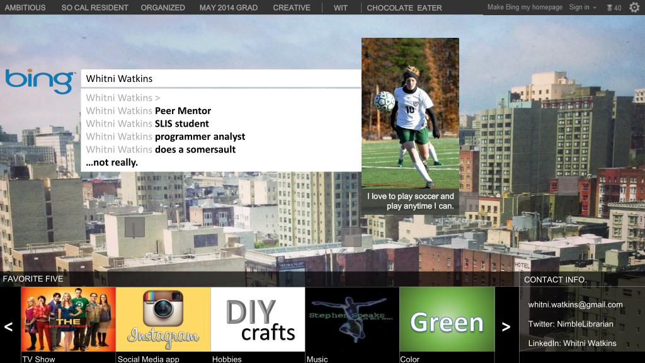The image size is (645, 363).
Task: Click the translucent hotspot square on the left rooftop
Action: (135, 227)
